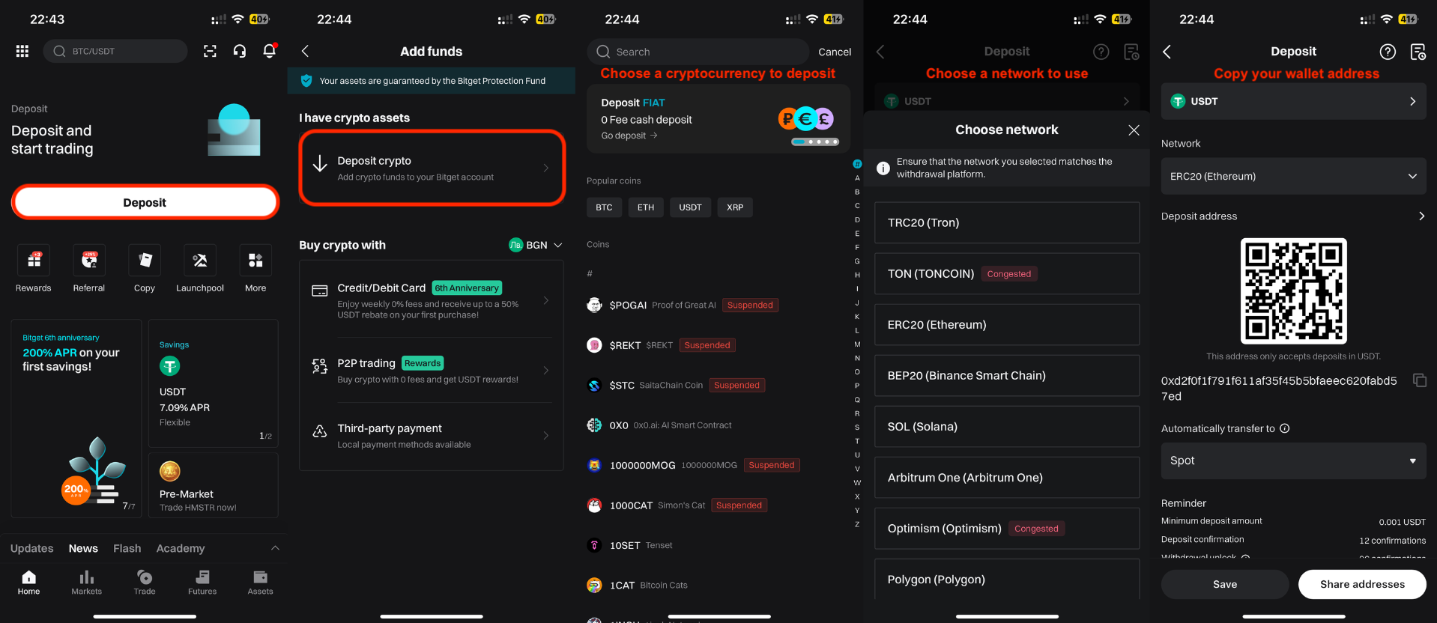The image size is (1437, 623).
Task: Tap the $POGAI coin icon
Action: point(594,305)
